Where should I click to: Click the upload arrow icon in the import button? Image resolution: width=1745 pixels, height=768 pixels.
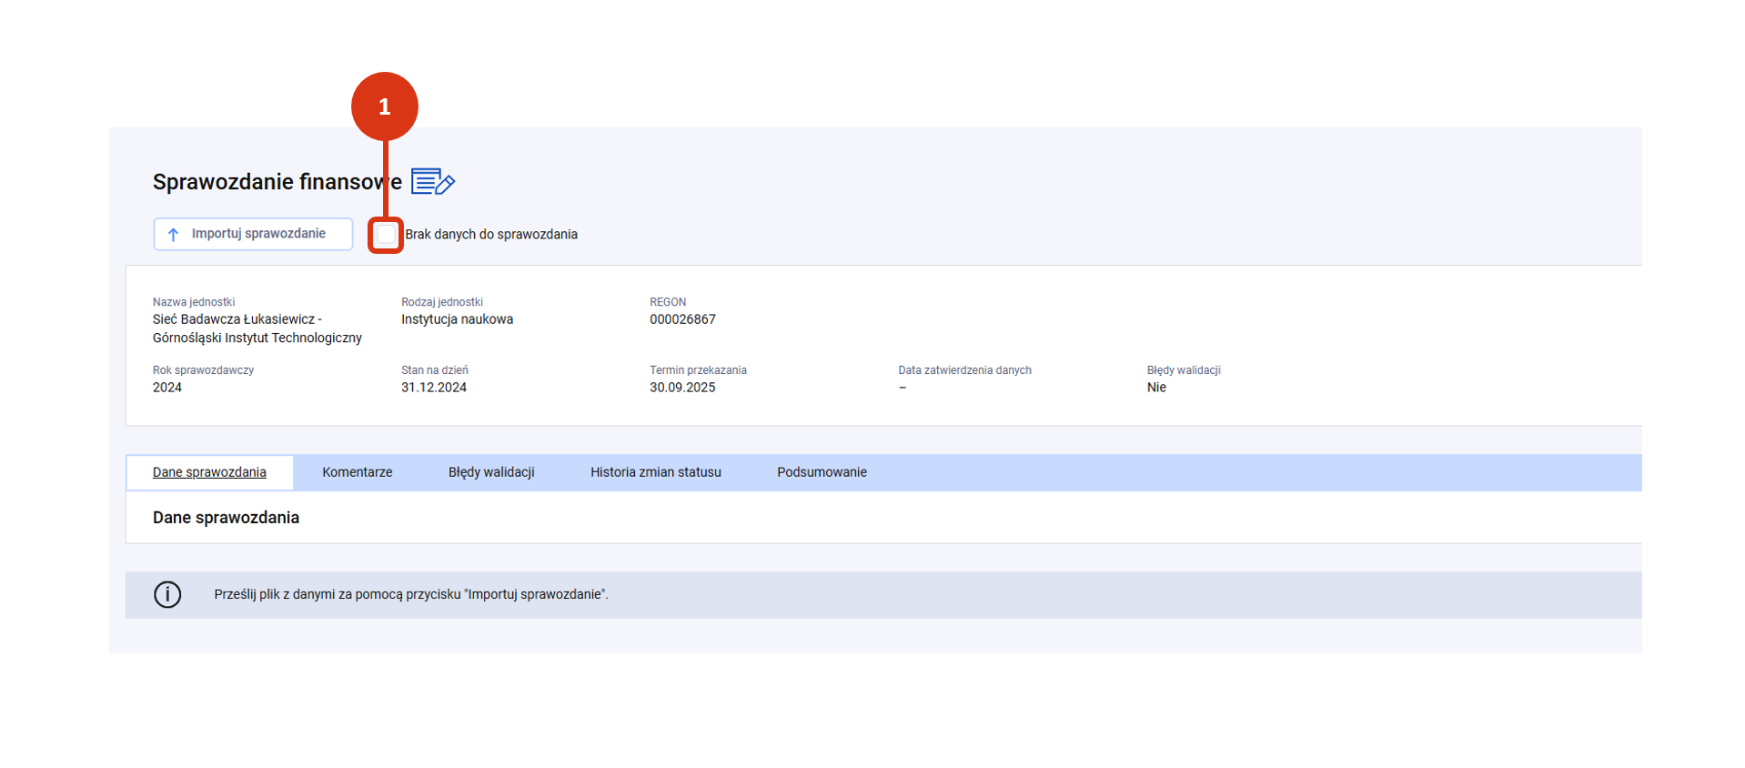[173, 235]
